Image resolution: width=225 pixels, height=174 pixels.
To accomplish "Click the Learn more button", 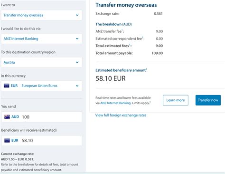I will [176, 100].
